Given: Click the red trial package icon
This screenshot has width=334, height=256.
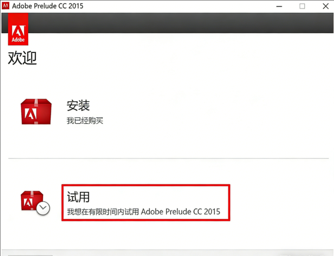Looking at the screenshot, I should 32,201.
